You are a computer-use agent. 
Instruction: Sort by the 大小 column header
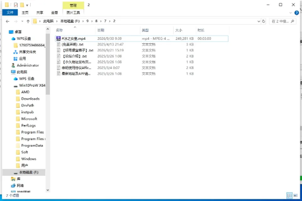pos(179,30)
